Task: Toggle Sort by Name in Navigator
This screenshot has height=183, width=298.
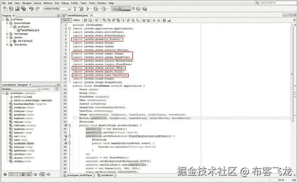Action: (x=42, y=174)
